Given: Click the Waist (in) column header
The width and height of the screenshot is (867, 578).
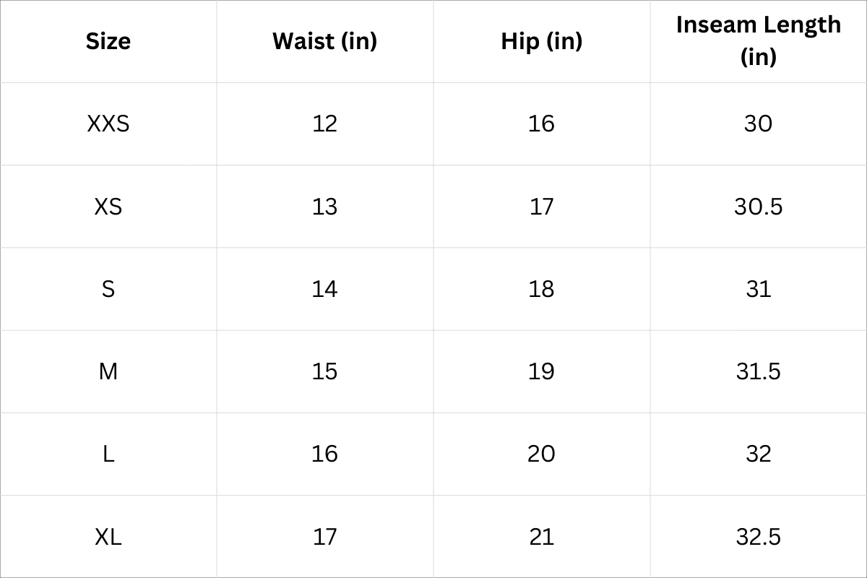Looking at the screenshot, I should pos(324,41).
